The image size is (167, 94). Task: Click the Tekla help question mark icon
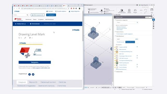[137, 5]
